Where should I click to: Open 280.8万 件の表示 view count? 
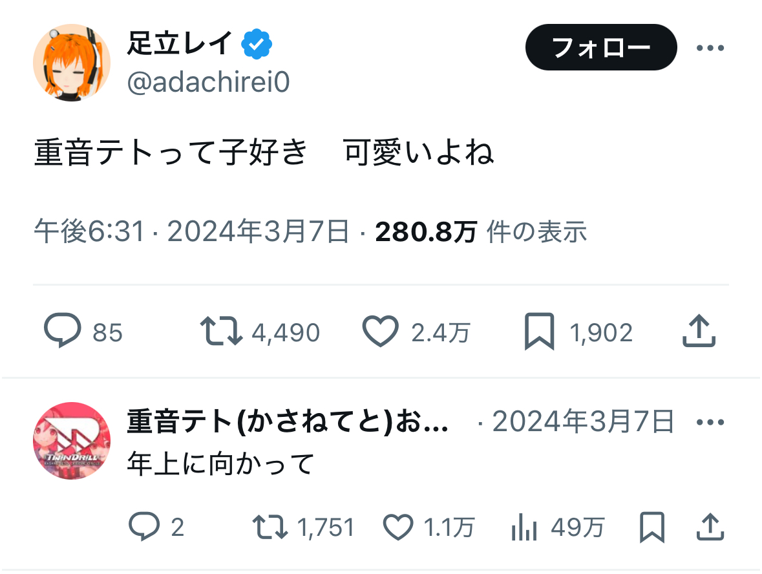(481, 231)
